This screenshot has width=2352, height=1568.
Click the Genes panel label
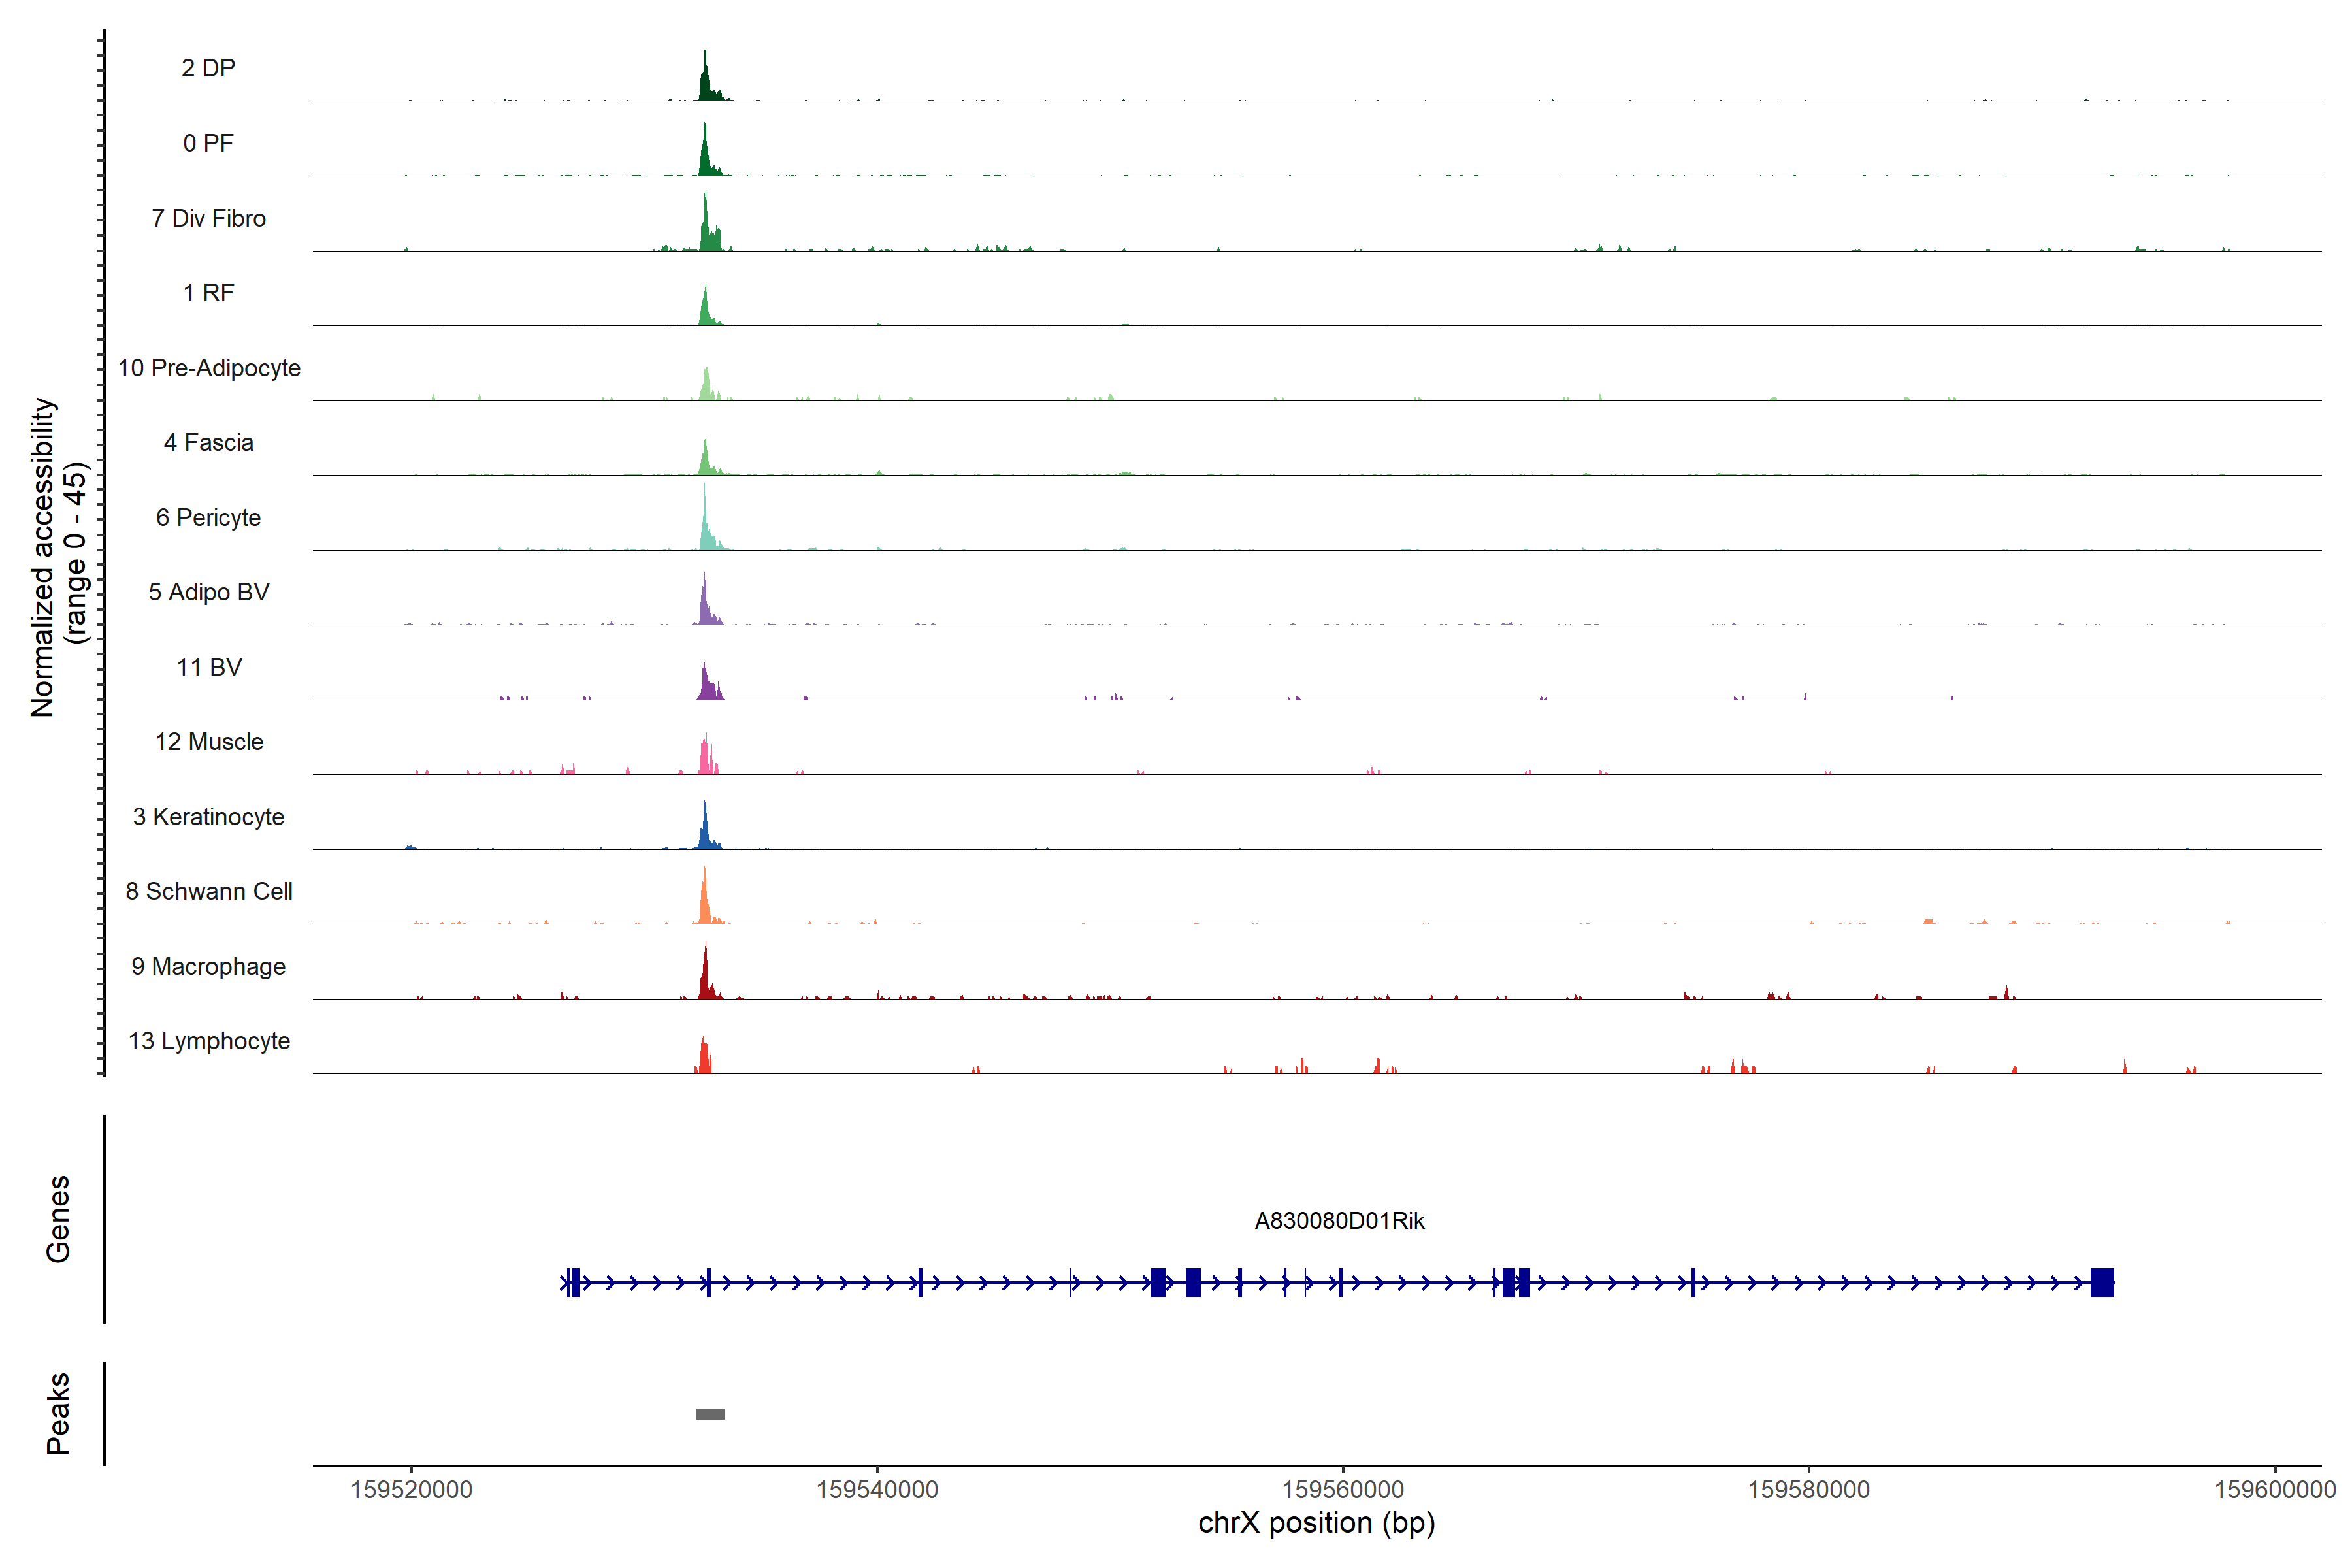tap(58, 1218)
